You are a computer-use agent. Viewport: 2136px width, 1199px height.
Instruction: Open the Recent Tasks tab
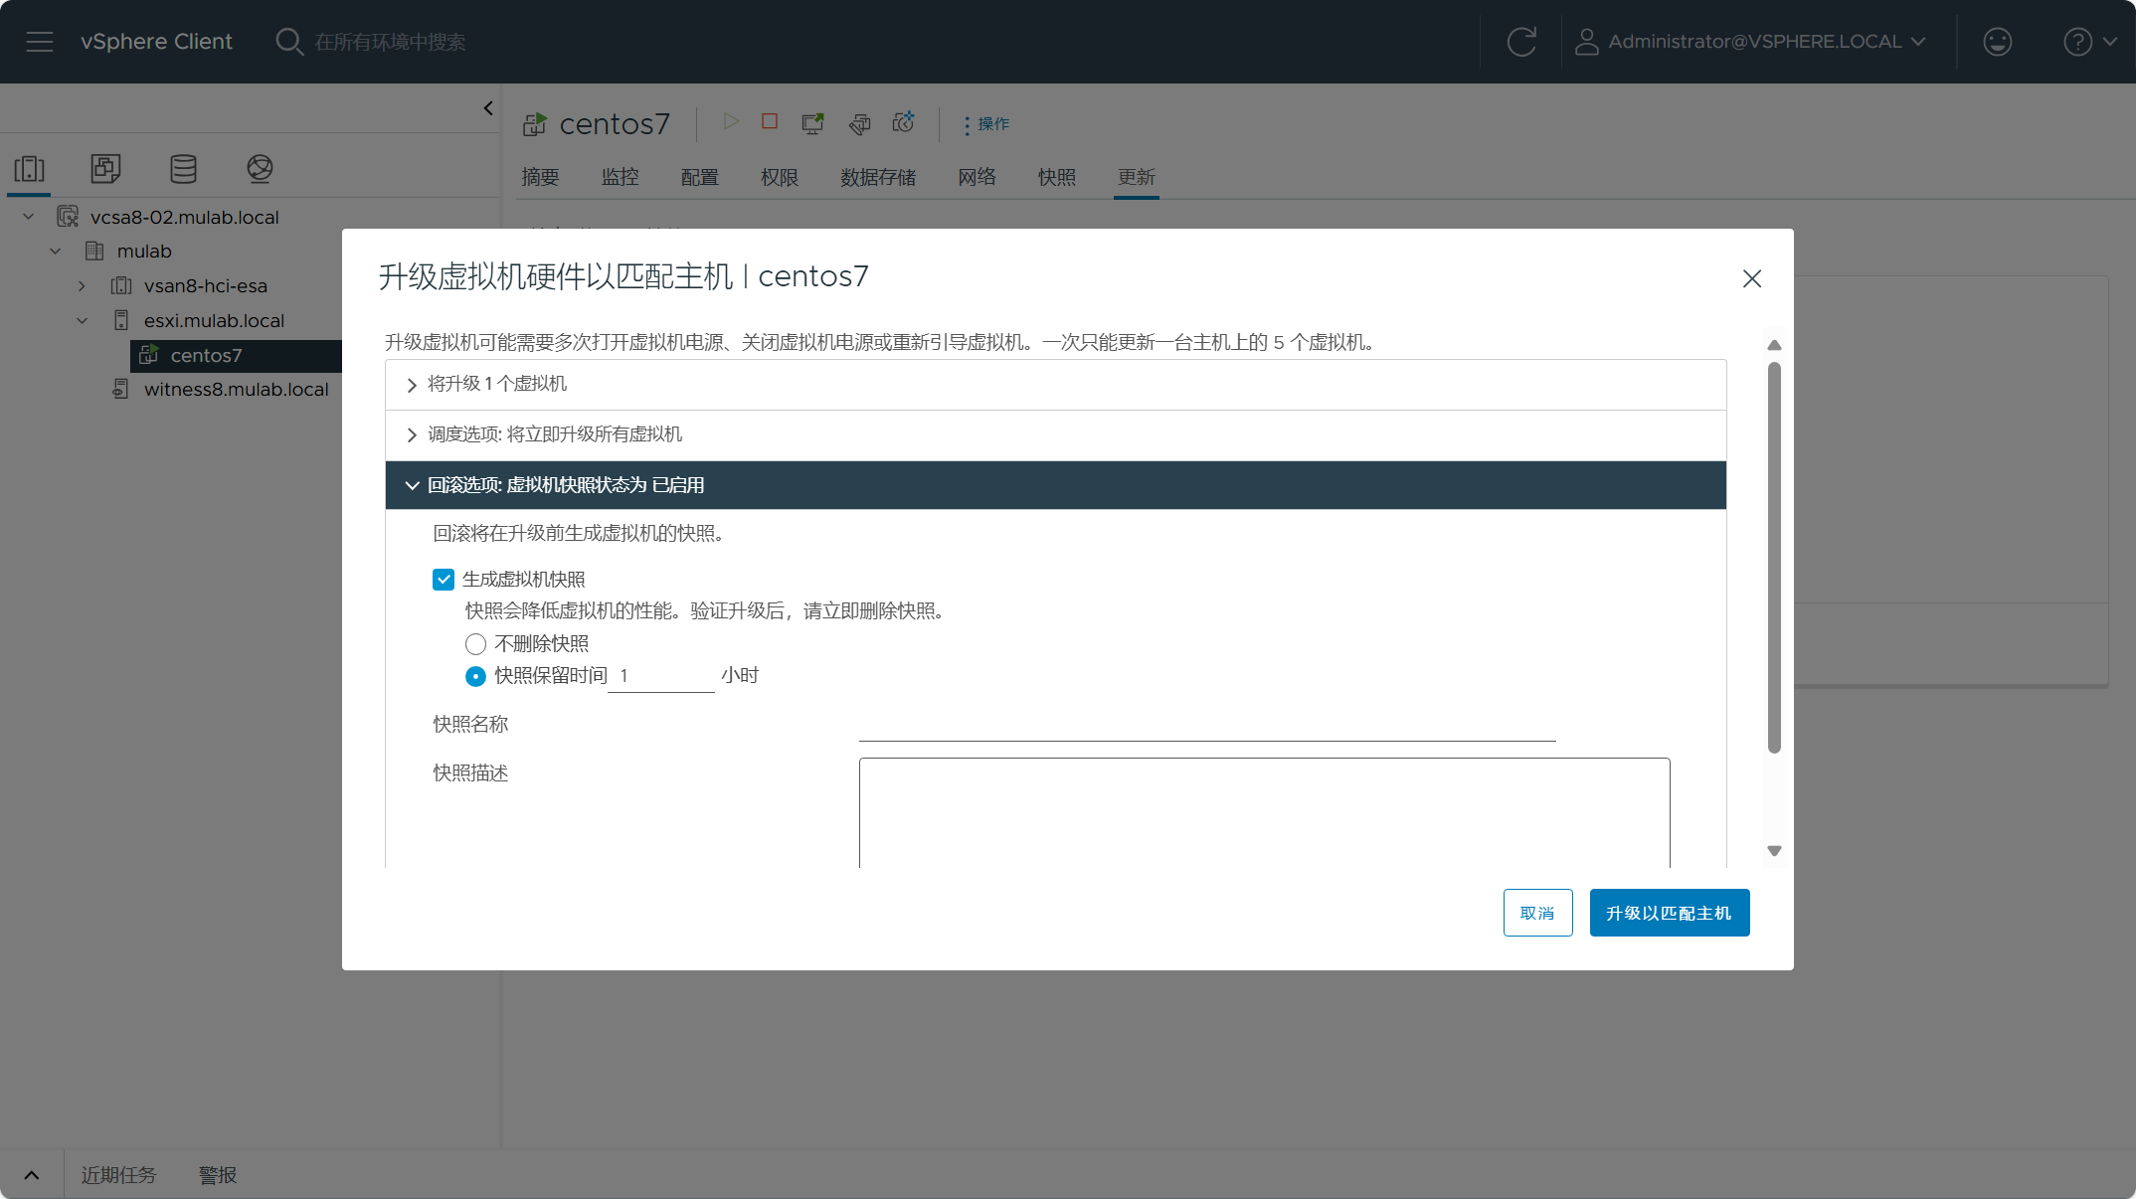point(118,1175)
